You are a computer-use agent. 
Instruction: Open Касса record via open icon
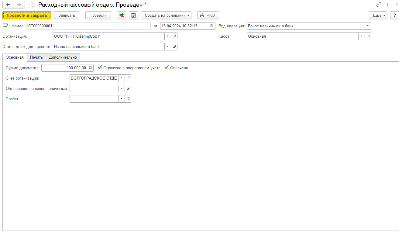(368, 36)
